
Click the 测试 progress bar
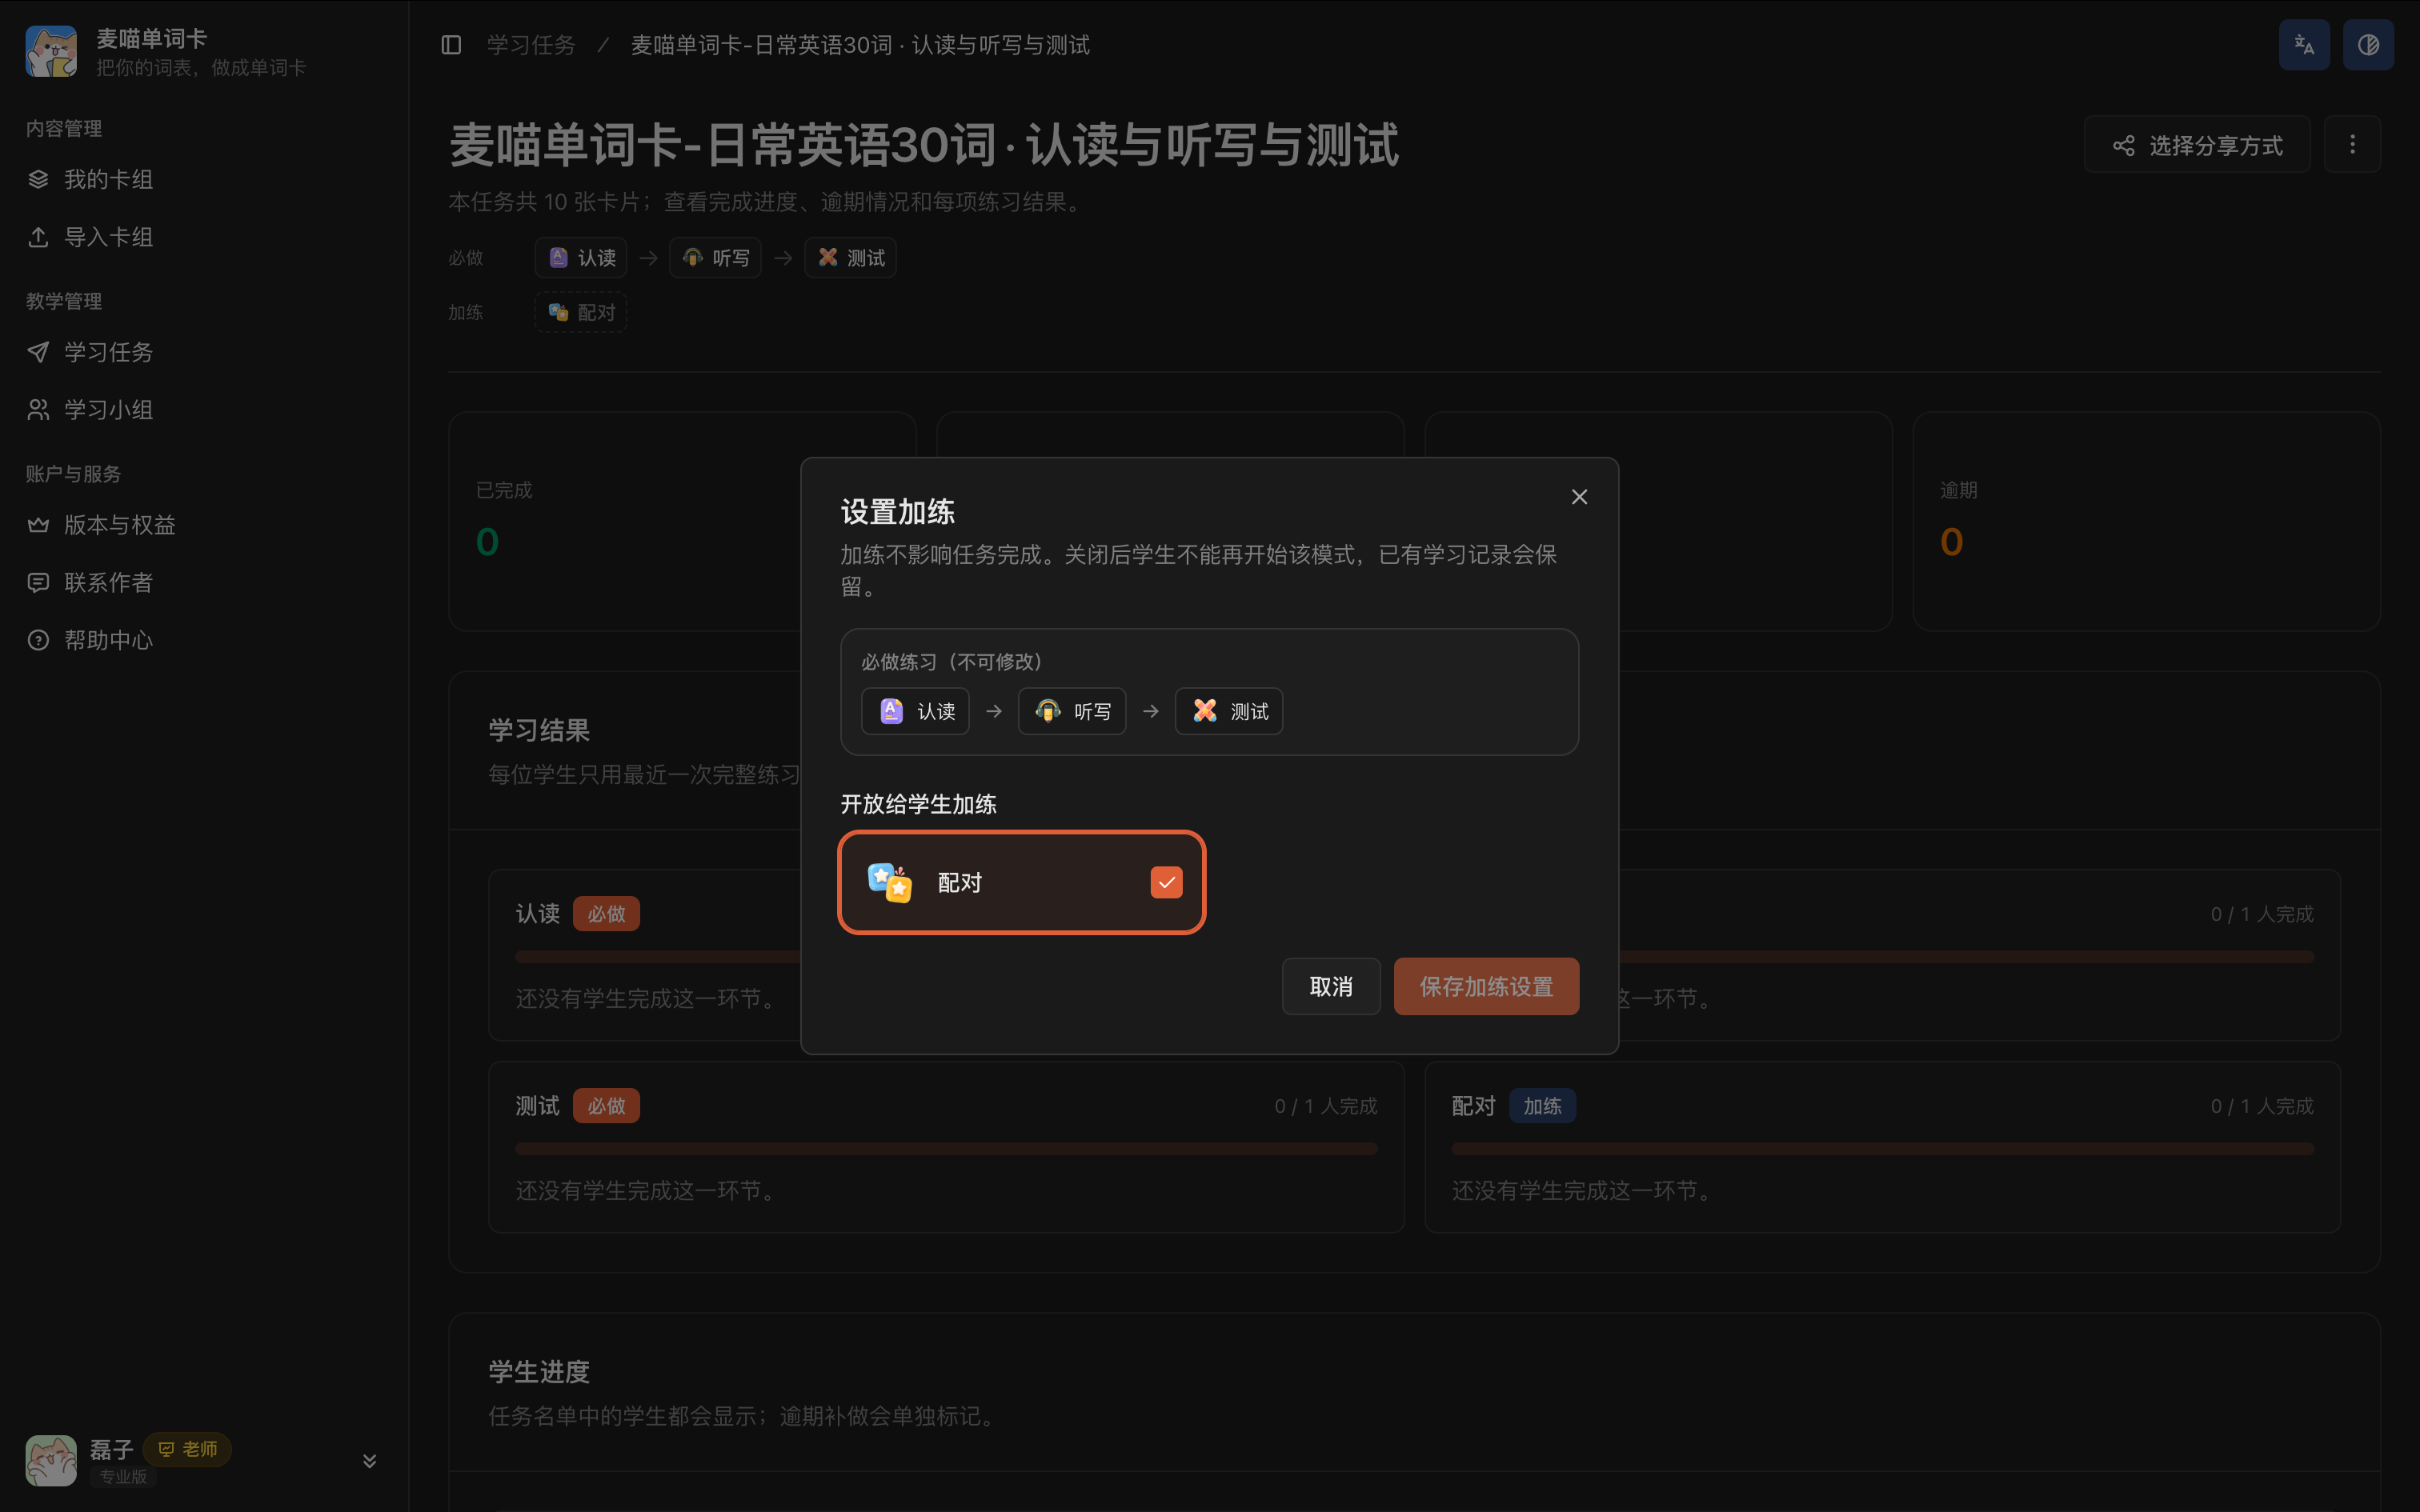946,1149
